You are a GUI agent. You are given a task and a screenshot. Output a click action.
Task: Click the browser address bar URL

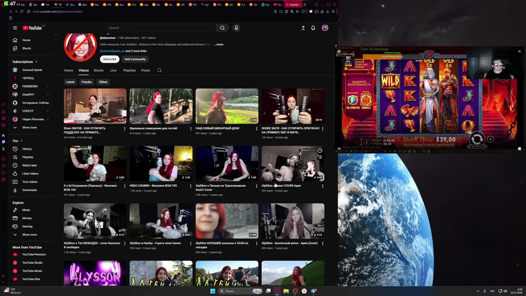click(58, 12)
